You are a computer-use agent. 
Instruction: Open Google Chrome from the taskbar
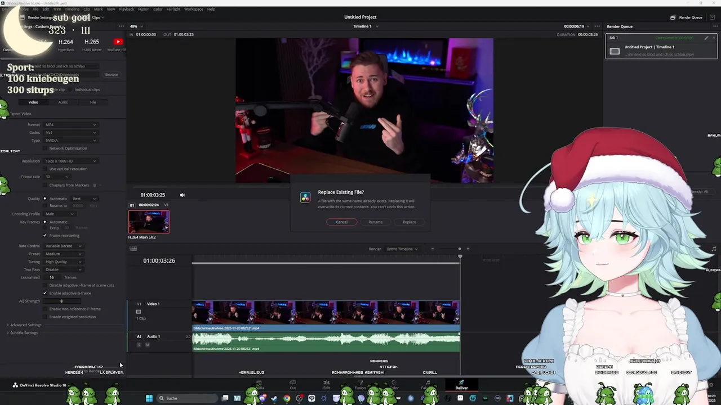pos(287,398)
